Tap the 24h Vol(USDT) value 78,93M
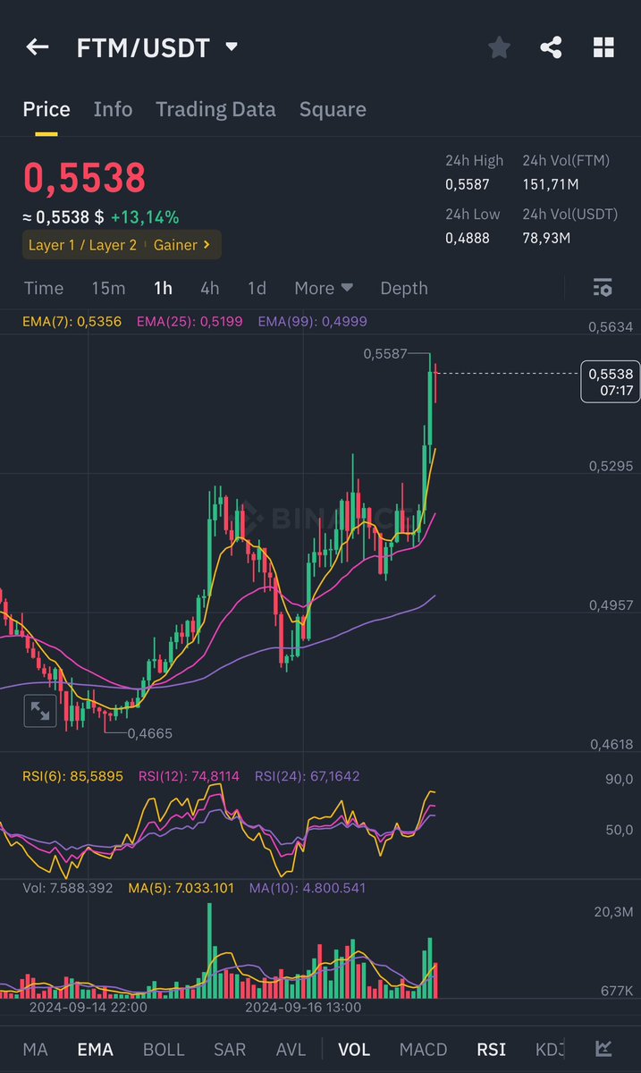Viewport: 641px width, 1073px height. pyautogui.click(x=546, y=238)
